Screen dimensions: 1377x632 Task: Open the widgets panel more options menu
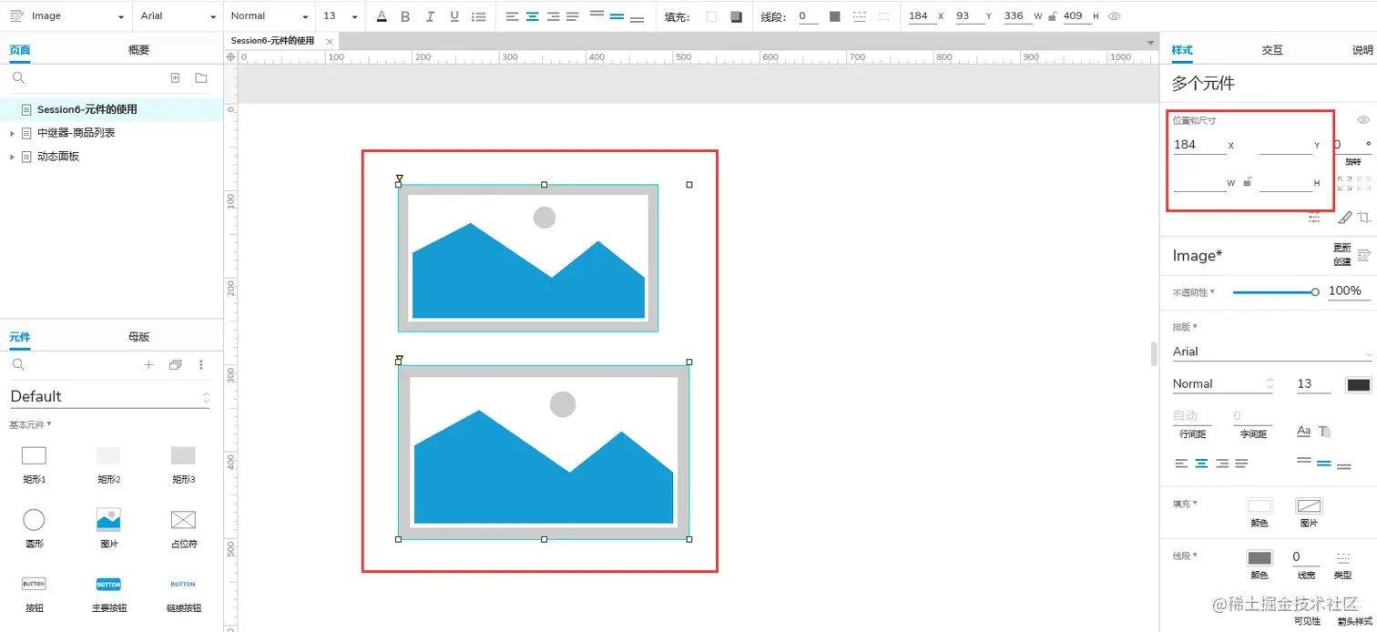[x=201, y=365]
